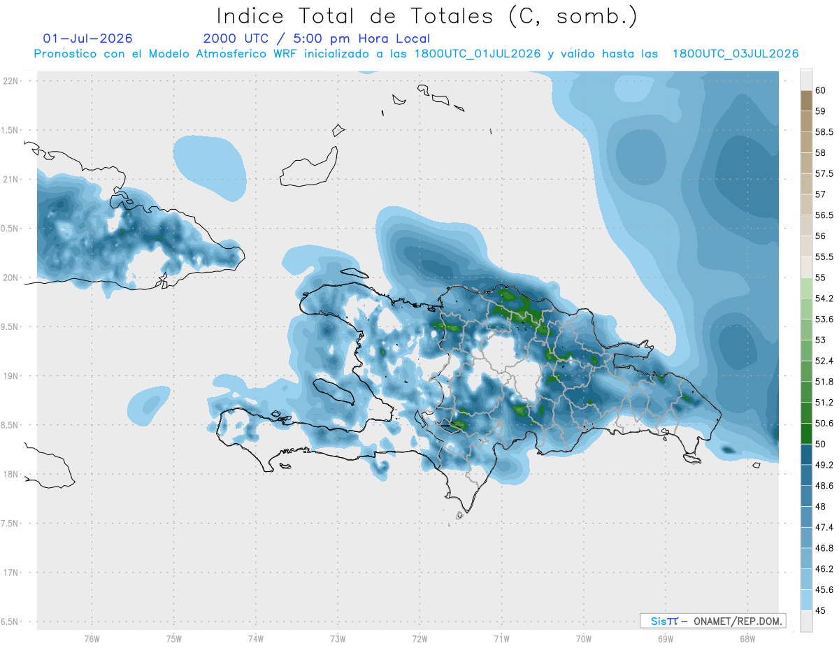Click the colorbar value '51.2'
The width and height of the screenshot is (839, 648).
[824, 403]
